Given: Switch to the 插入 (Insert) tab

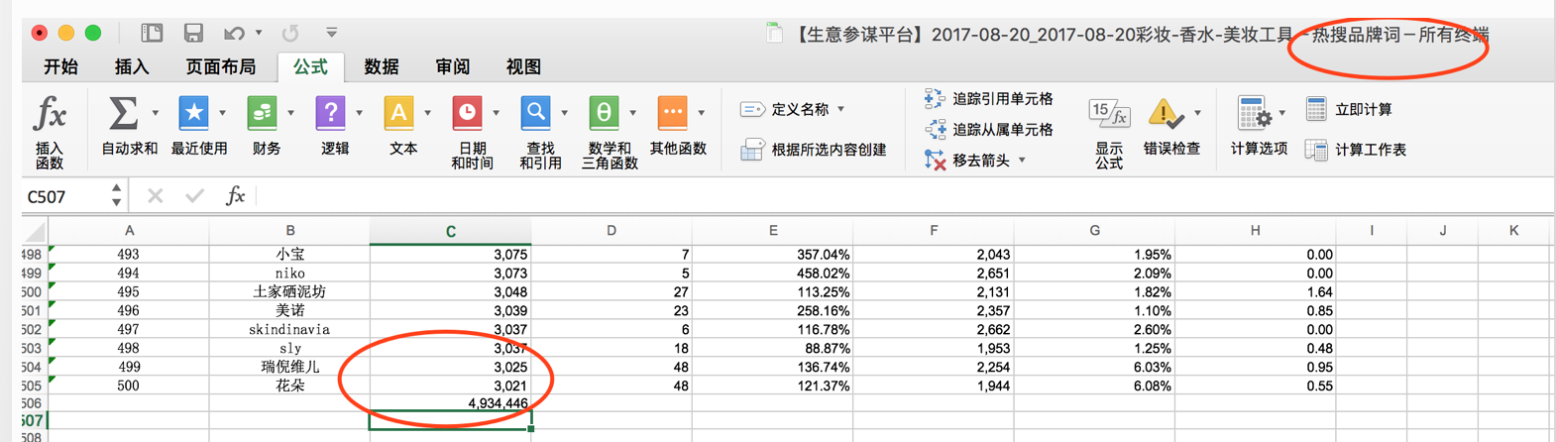Looking at the screenshot, I should (132, 66).
